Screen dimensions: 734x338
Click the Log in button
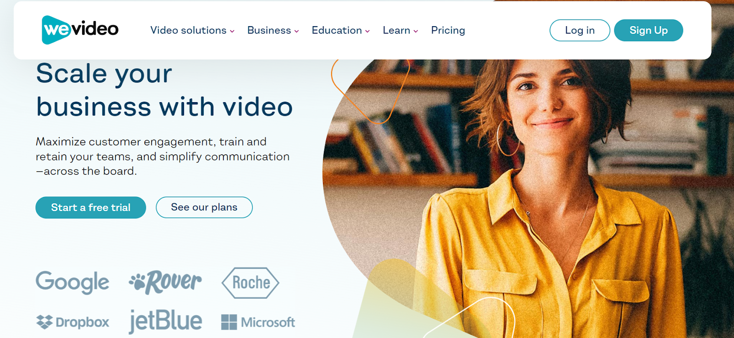point(580,30)
